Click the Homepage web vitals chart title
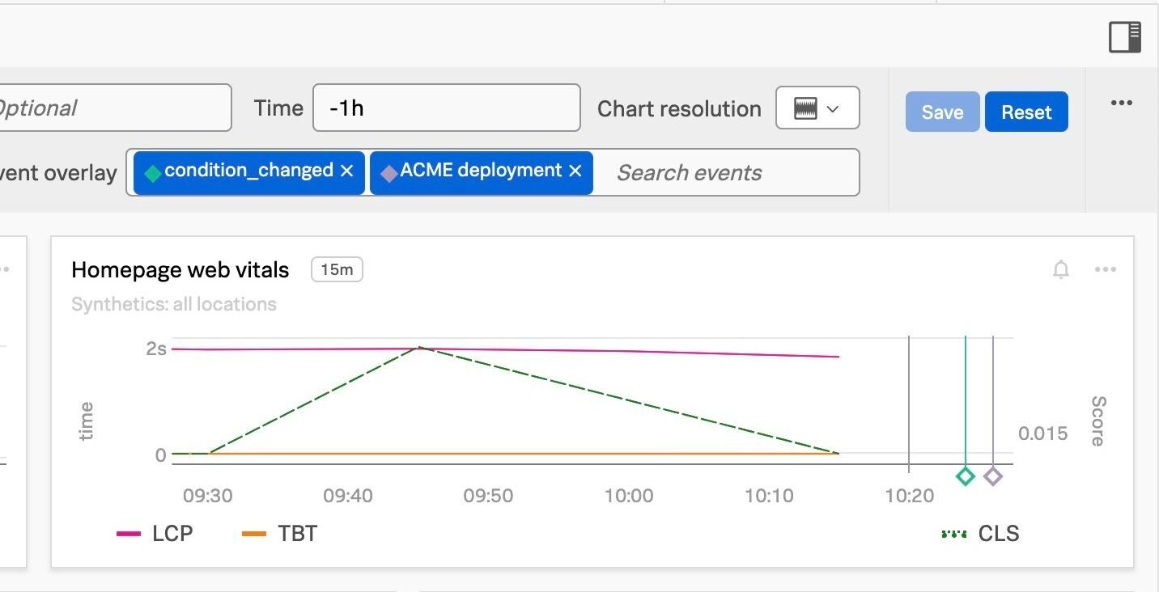The width and height of the screenshot is (1159, 592). (x=180, y=270)
